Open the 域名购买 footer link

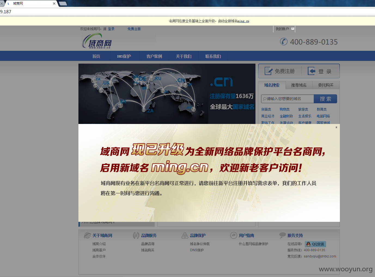click(x=148, y=250)
